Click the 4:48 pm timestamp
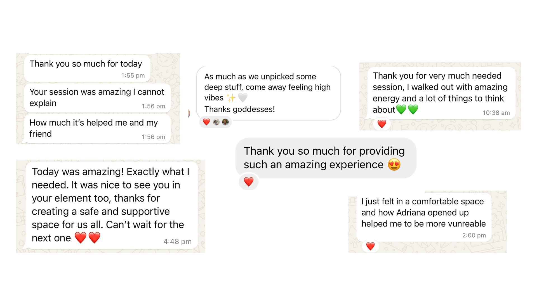The image size is (537, 302). [177, 242]
